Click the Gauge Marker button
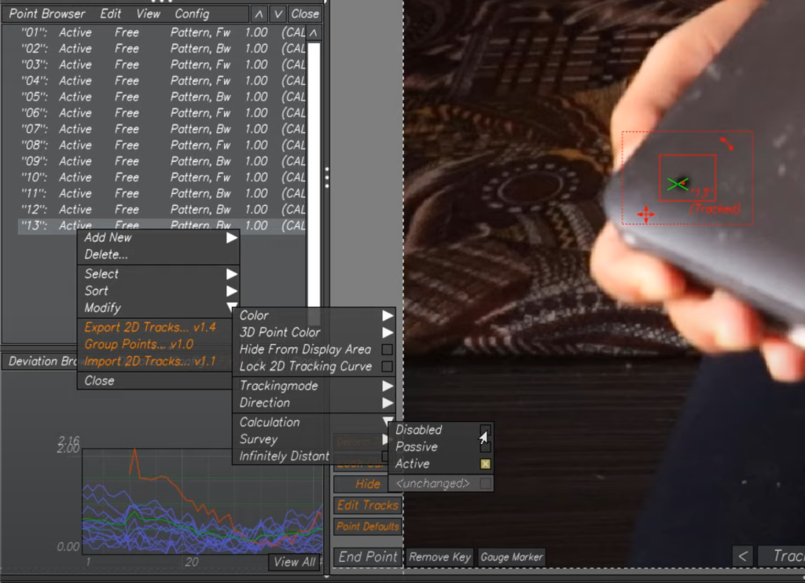 [x=511, y=557]
